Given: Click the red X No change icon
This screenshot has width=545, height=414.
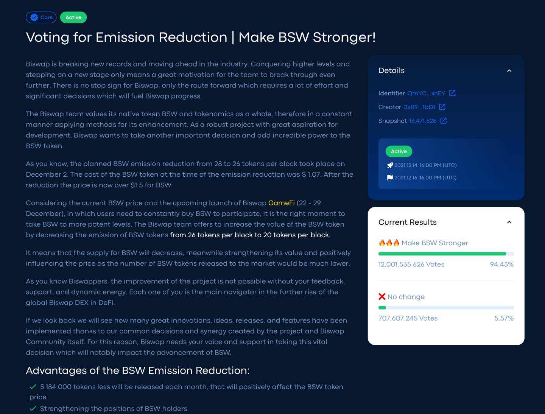Looking at the screenshot, I should (382, 297).
